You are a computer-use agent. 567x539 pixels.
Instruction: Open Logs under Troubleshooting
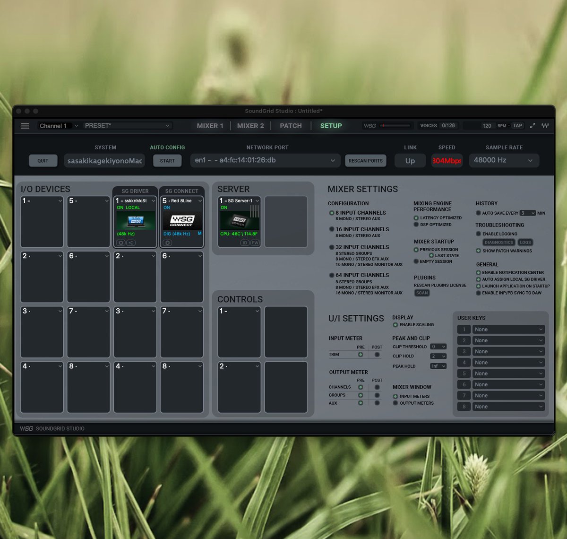pyautogui.click(x=525, y=242)
